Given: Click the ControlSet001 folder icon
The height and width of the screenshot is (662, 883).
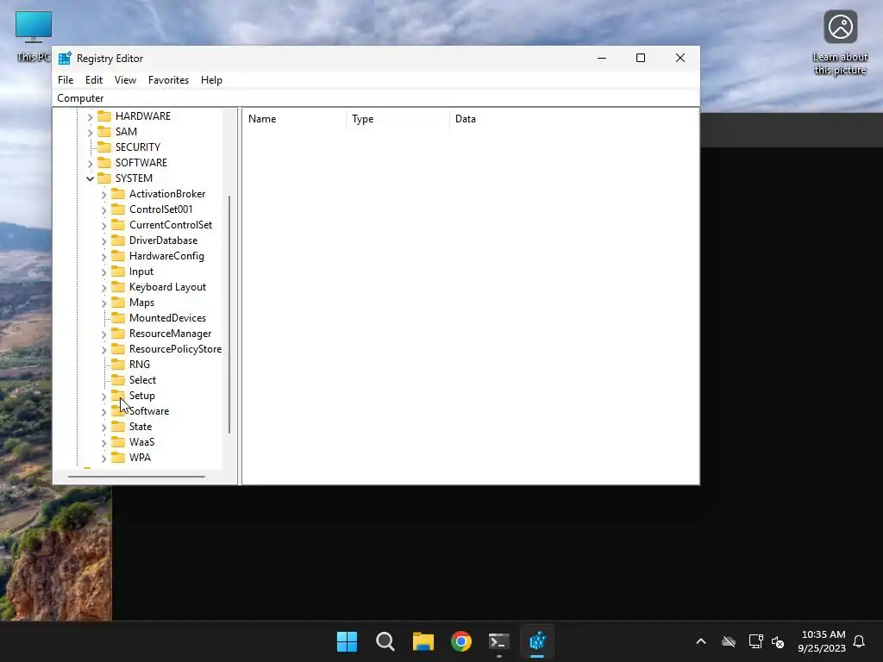Looking at the screenshot, I should click(117, 209).
